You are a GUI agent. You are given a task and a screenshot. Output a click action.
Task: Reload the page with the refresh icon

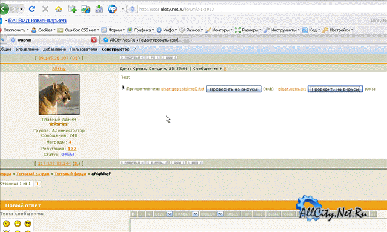point(32,9)
